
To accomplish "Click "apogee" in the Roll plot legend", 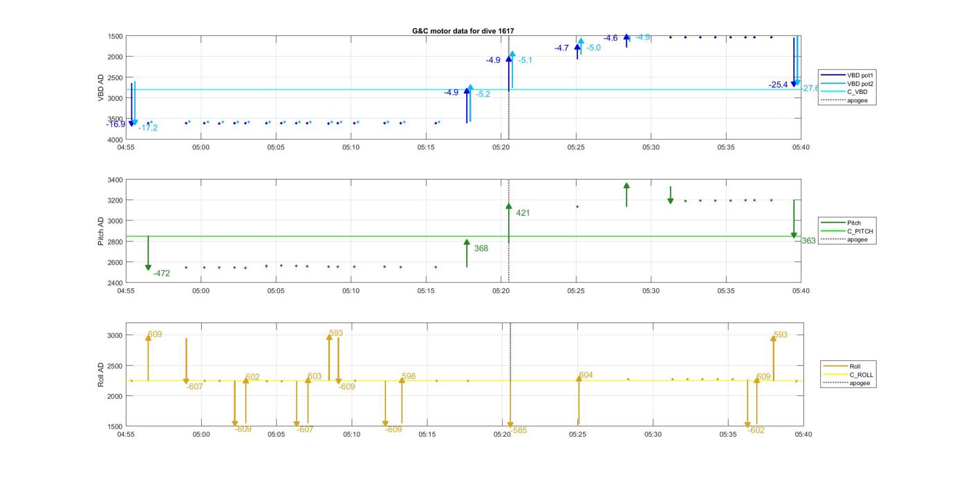I will tap(859, 383).
